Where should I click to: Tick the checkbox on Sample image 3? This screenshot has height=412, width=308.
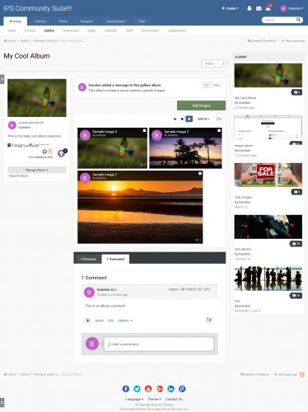pyautogui.click(x=144, y=131)
